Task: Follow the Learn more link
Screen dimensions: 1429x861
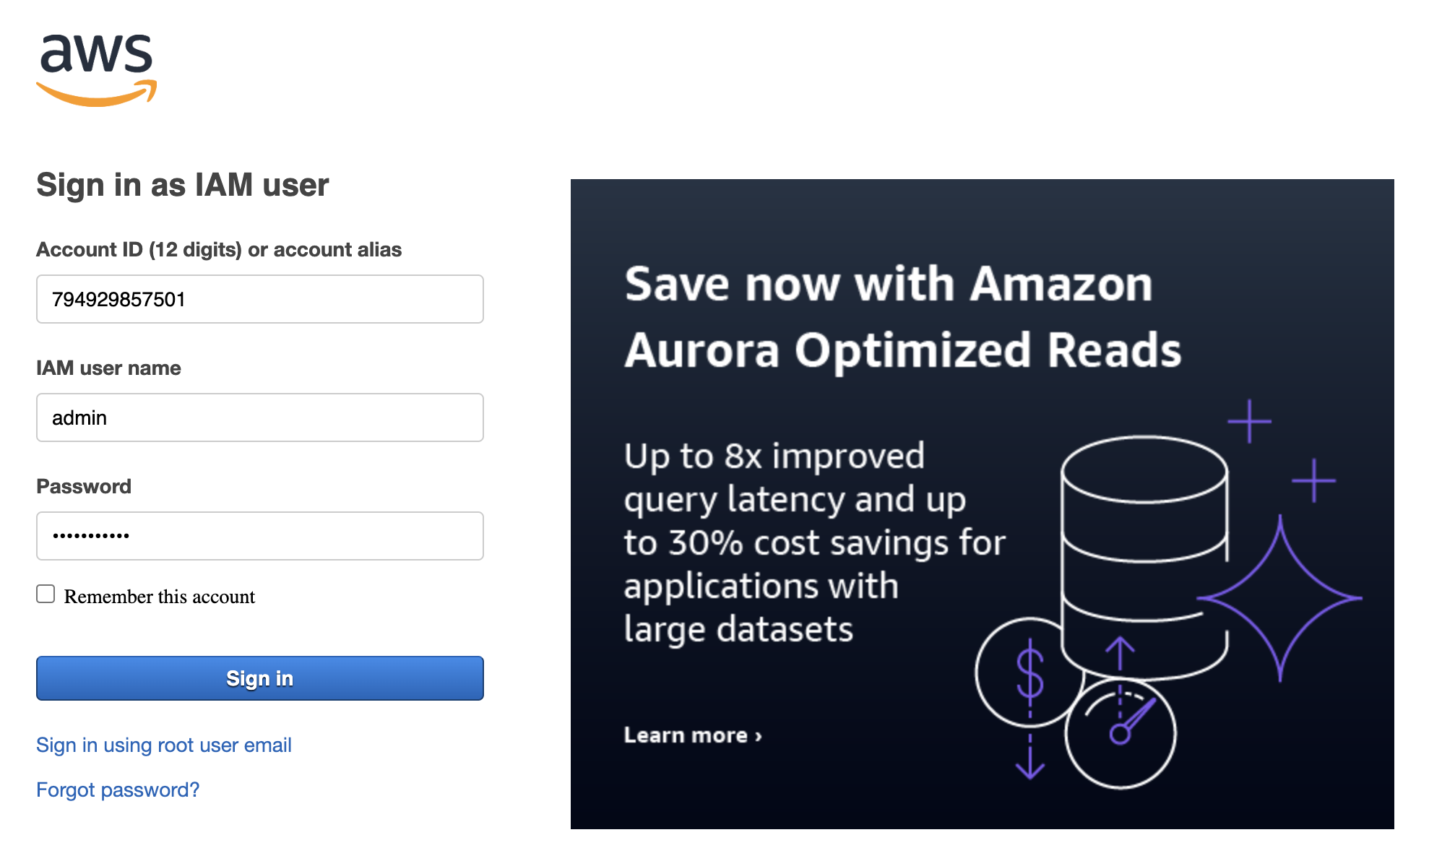Action: (693, 735)
